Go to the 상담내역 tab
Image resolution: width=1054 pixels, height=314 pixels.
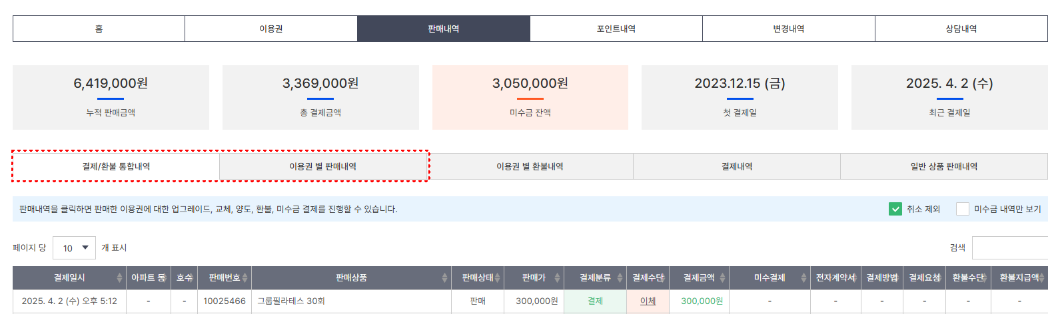coord(961,29)
